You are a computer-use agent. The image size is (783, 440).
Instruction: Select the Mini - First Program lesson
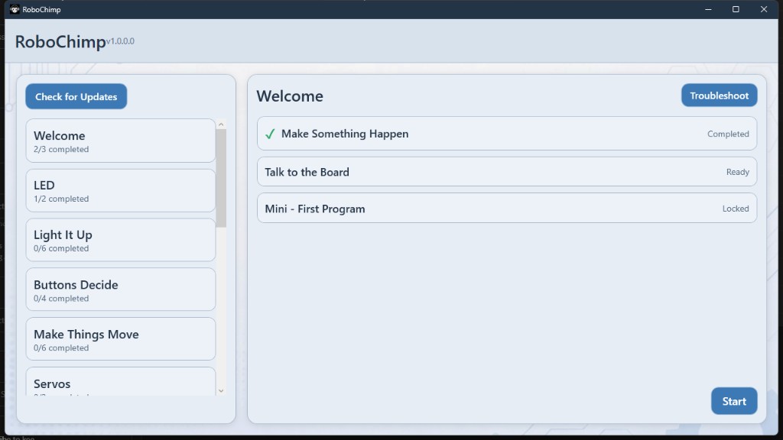coord(507,208)
